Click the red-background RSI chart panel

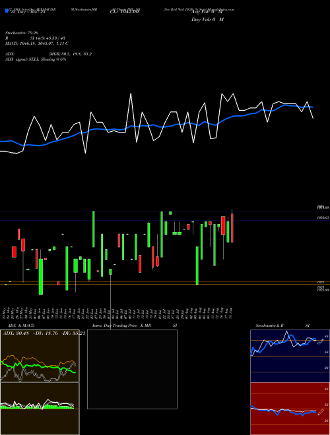pos(290,409)
